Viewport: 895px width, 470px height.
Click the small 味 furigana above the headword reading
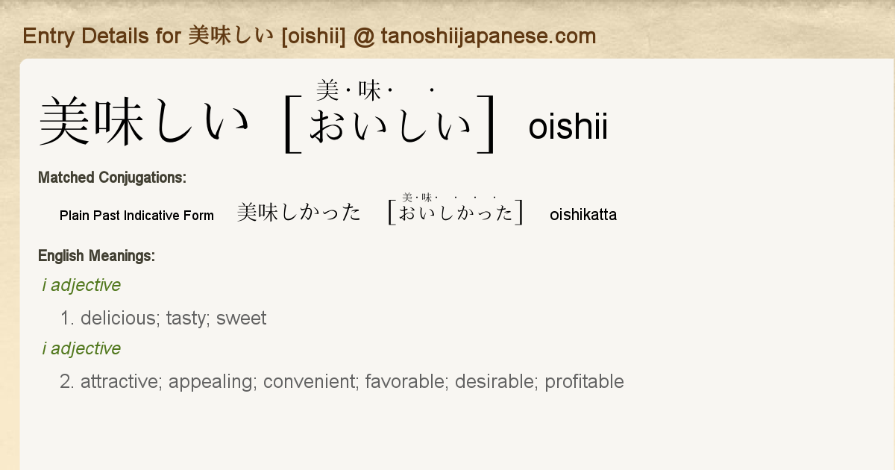(369, 91)
